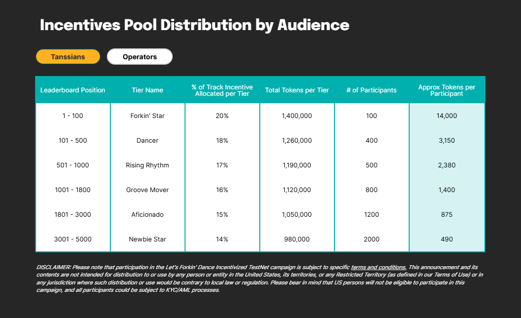This screenshot has width=521, height=318.
Task: Select the Newbie Star tier cell
Action: click(147, 239)
